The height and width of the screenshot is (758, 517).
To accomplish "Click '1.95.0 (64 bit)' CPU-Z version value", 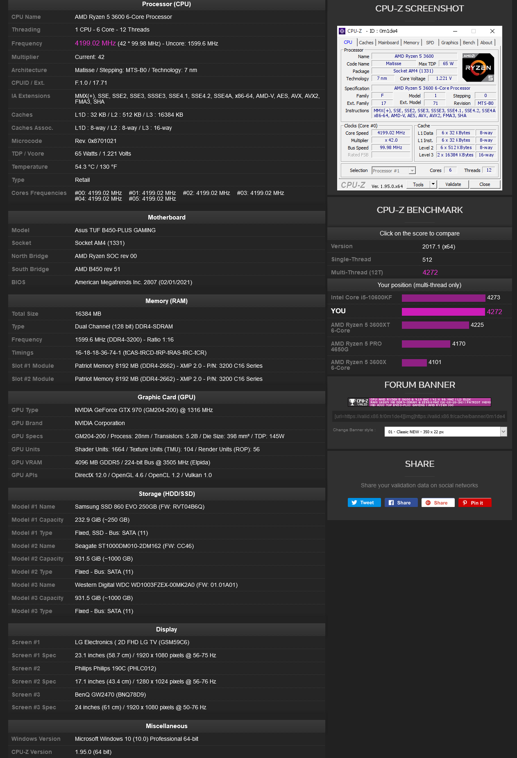I will pos(93,752).
